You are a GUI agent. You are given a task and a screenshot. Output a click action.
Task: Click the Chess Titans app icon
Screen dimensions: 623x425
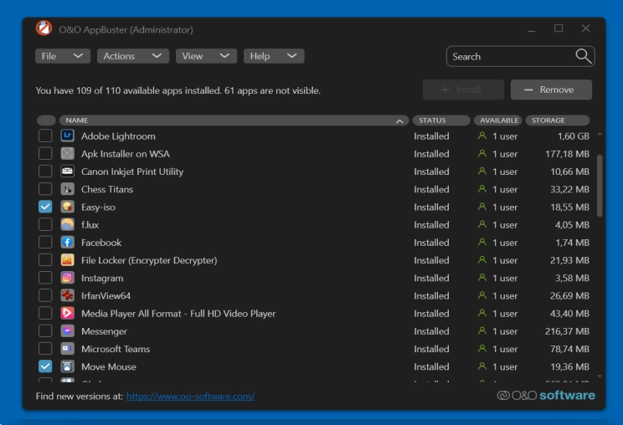[x=68, y=189]
